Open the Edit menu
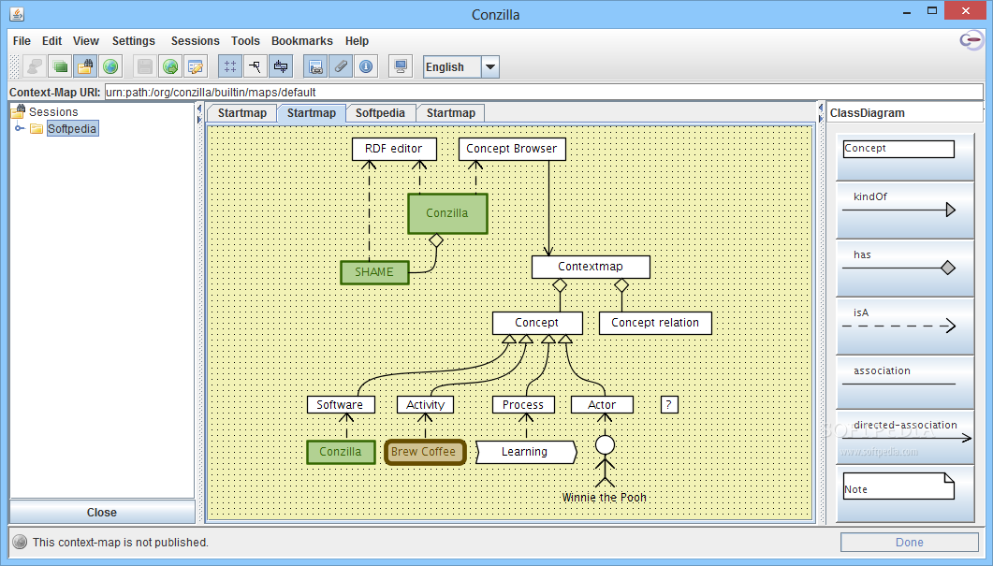 click(x=51, y=40)
